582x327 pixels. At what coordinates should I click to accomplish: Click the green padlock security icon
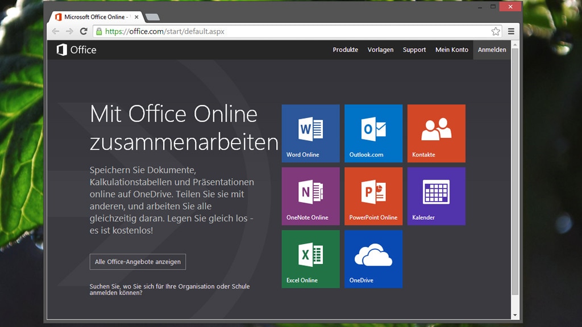99,32
